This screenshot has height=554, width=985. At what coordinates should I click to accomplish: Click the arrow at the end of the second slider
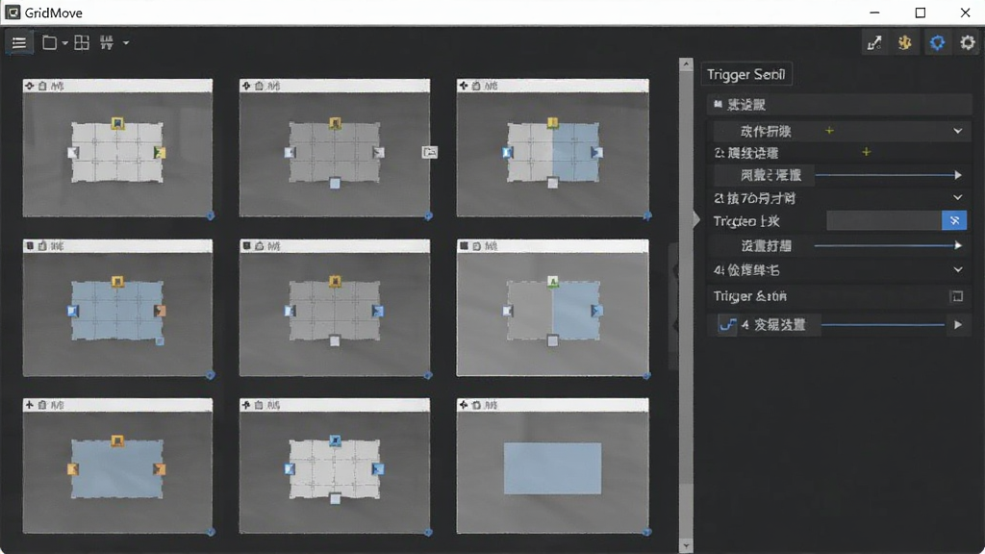957,245
